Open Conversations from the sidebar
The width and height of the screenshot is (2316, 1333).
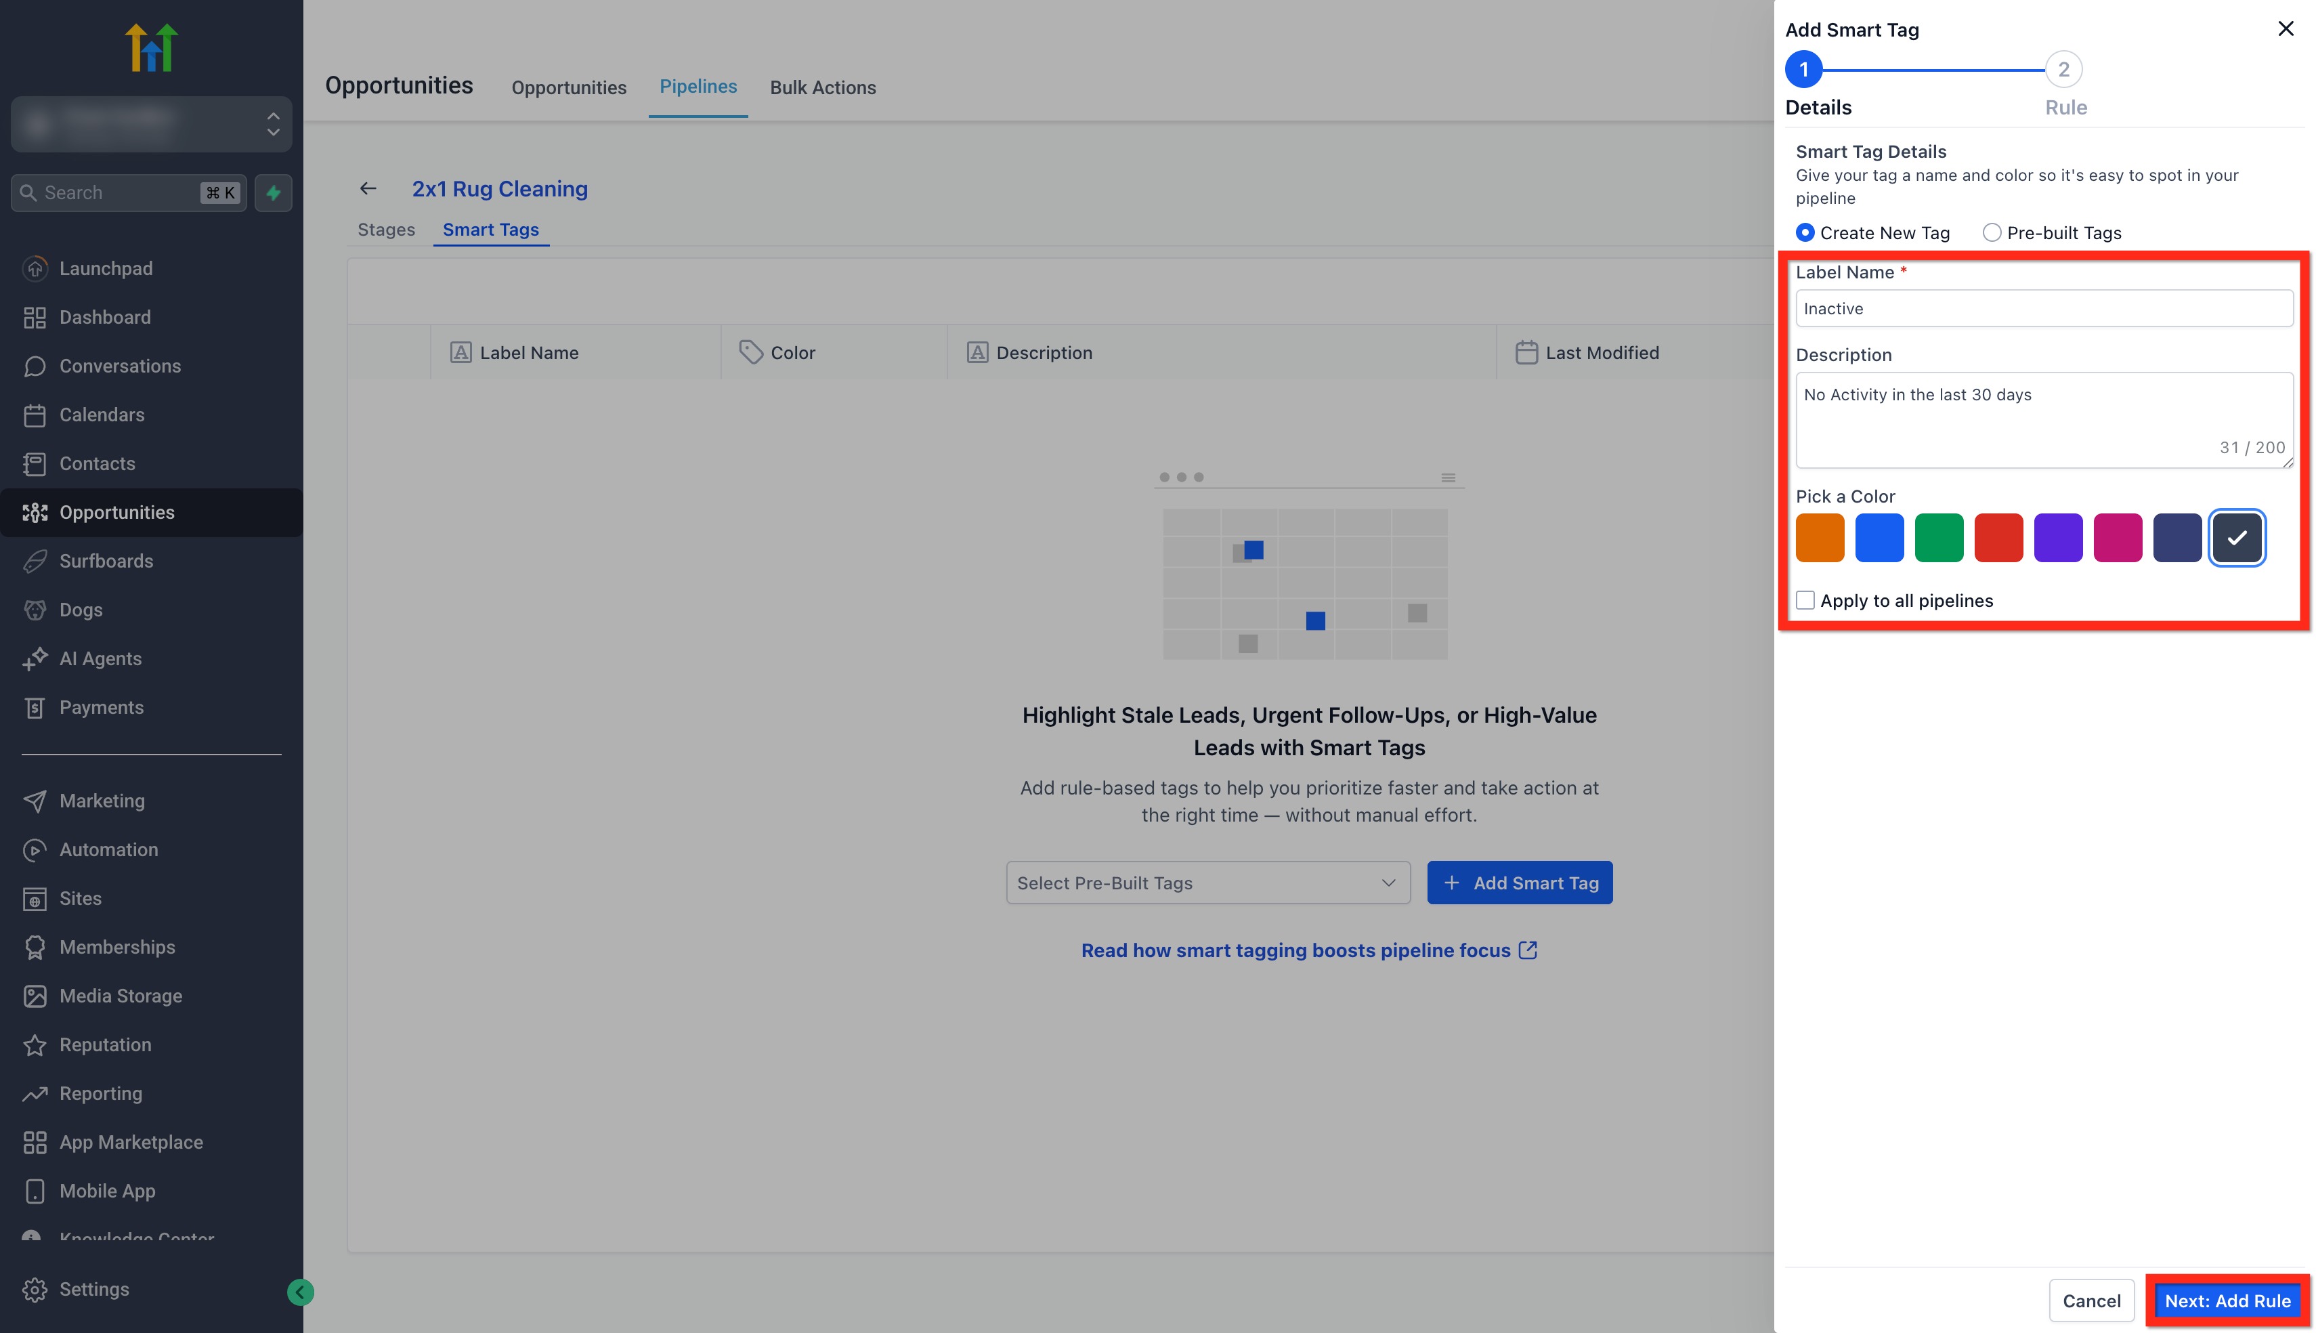click(119, 366)
